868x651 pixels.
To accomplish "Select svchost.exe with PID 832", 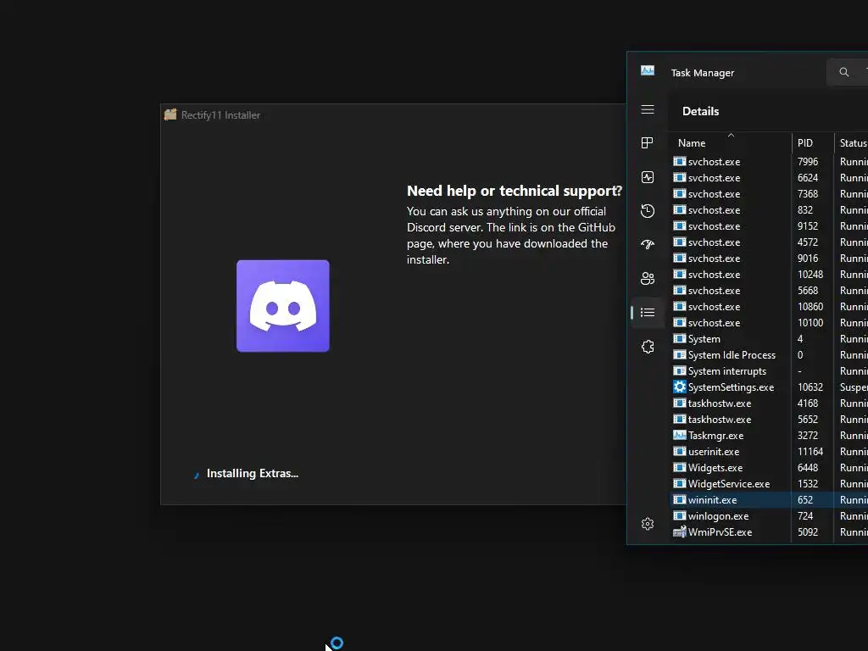I will click(714, 210).
